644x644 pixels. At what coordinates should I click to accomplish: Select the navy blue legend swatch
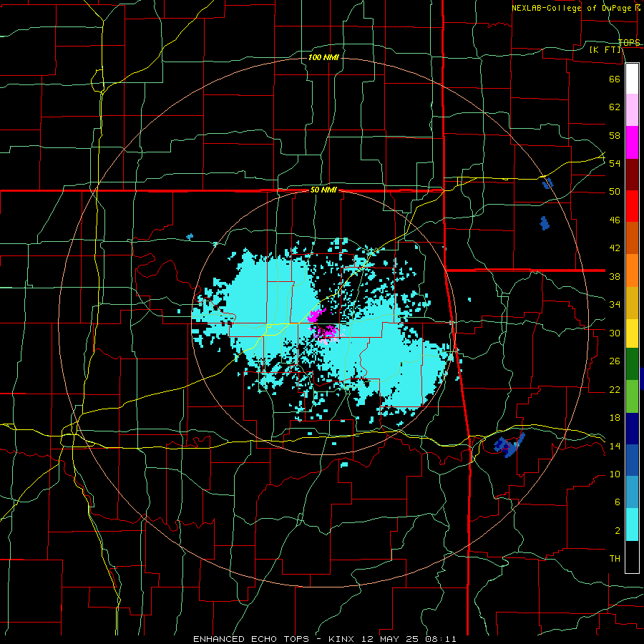click(632, 429)
